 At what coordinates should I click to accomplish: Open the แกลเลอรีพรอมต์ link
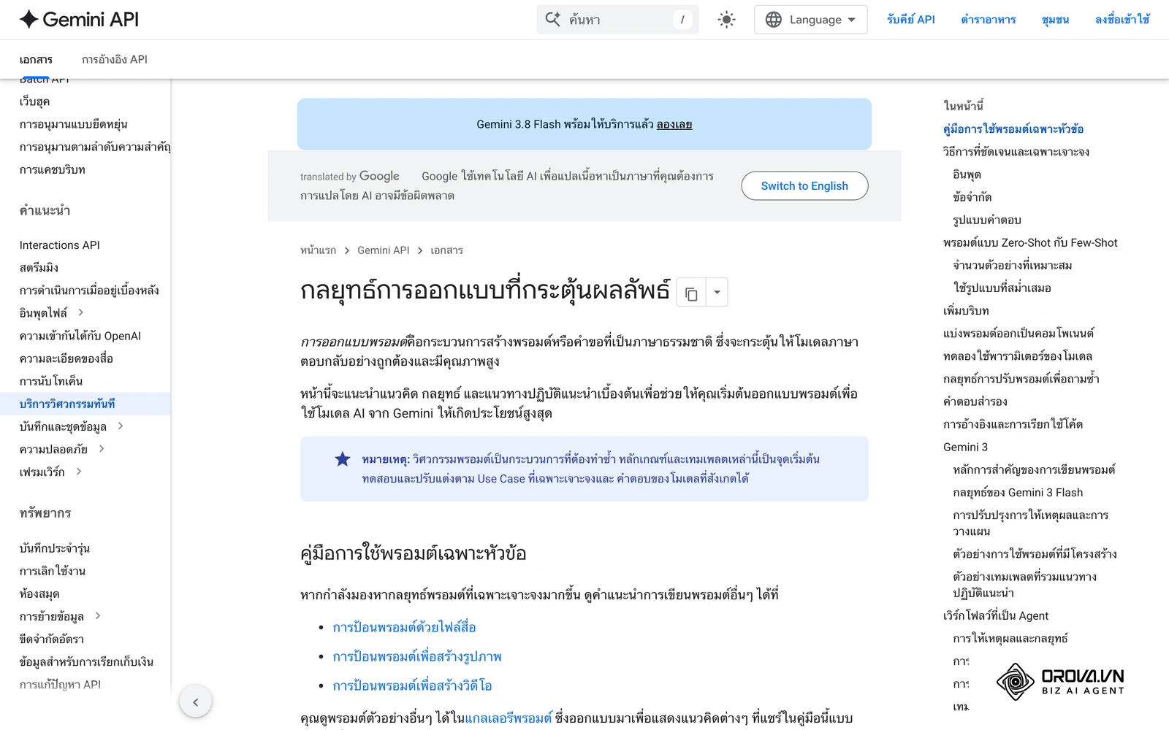pyautogui.click(x=509, y=718)
